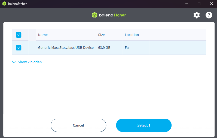This screenshot has width=217, height=138.
Task: Click the help question mark icon
Action: (209, 15)
